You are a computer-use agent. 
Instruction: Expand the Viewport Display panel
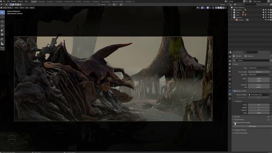[x=233, y=130]
